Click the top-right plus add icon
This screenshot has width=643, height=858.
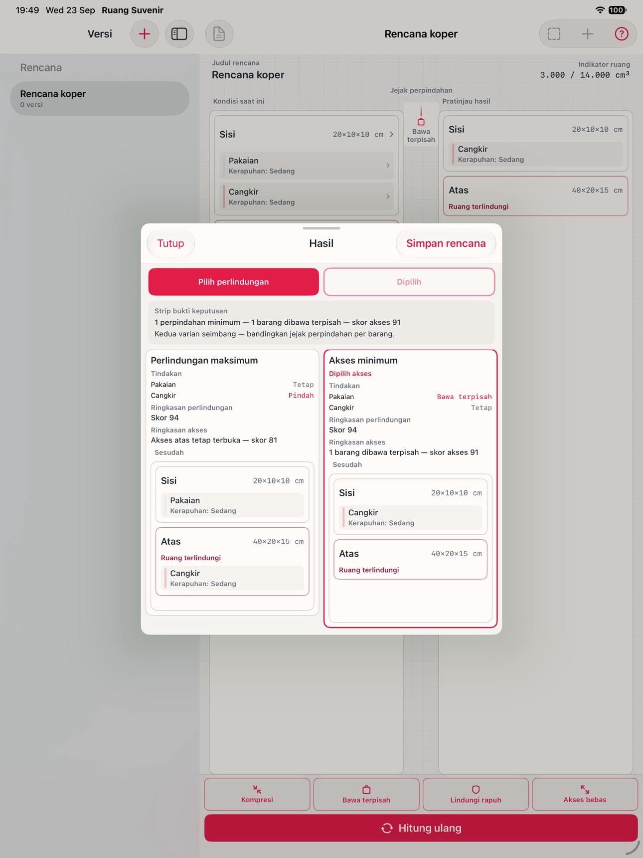(588, 34)
